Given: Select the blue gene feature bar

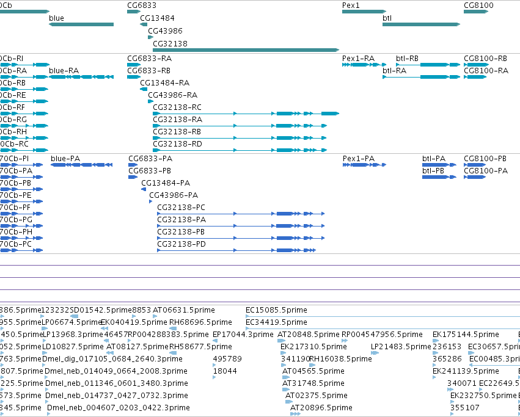Looking at the screenshot, I should tap(81, 24).
